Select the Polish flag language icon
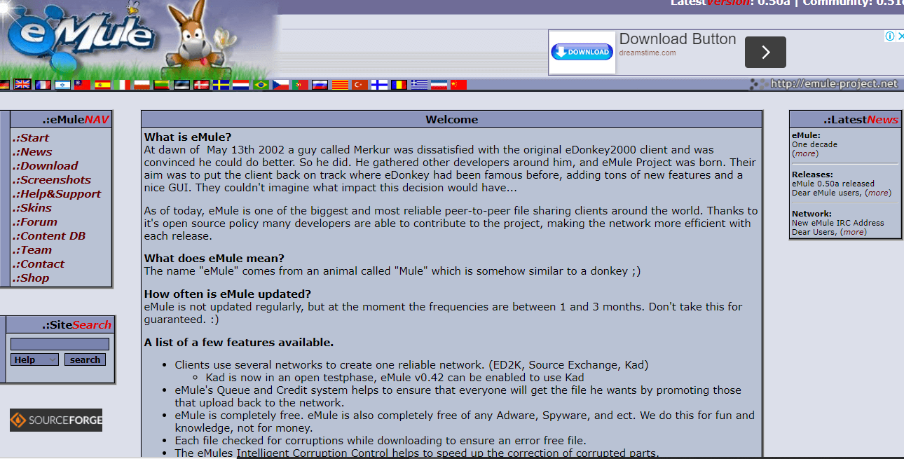The width and height of the screenshot is (904, 459). click(142, 84)
